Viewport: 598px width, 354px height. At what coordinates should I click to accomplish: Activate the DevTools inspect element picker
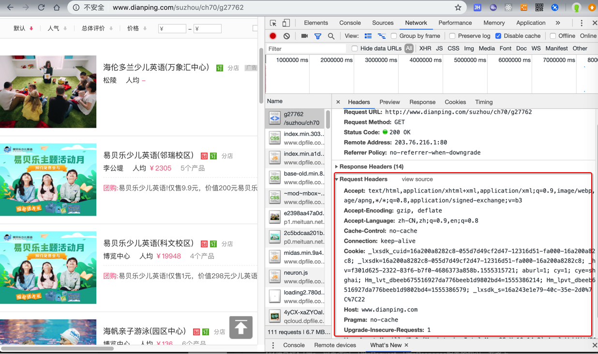(273, 23)
